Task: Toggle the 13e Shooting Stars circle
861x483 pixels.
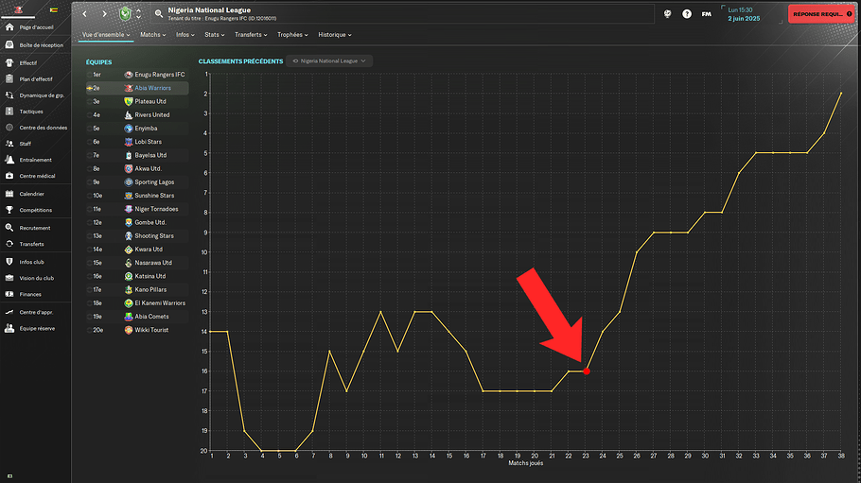Action: coord(90,236)
